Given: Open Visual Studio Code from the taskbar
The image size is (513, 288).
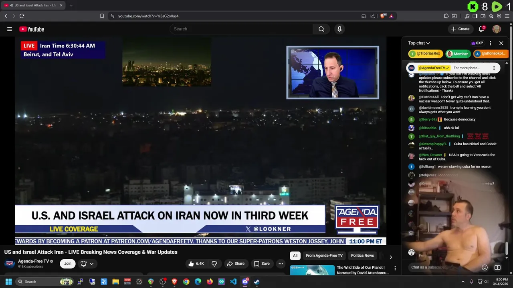Looking at the screenshot, I should (233, 282).
